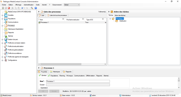Screen dimensions: 181x97
Task: Click the Cut scissors icon
Action: pyautogui.click(x=13, y=8)
